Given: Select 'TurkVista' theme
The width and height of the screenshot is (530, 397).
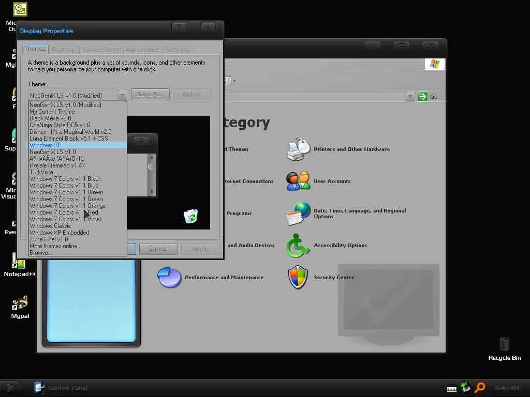Looking at the screenshot, I should [78, 172].
